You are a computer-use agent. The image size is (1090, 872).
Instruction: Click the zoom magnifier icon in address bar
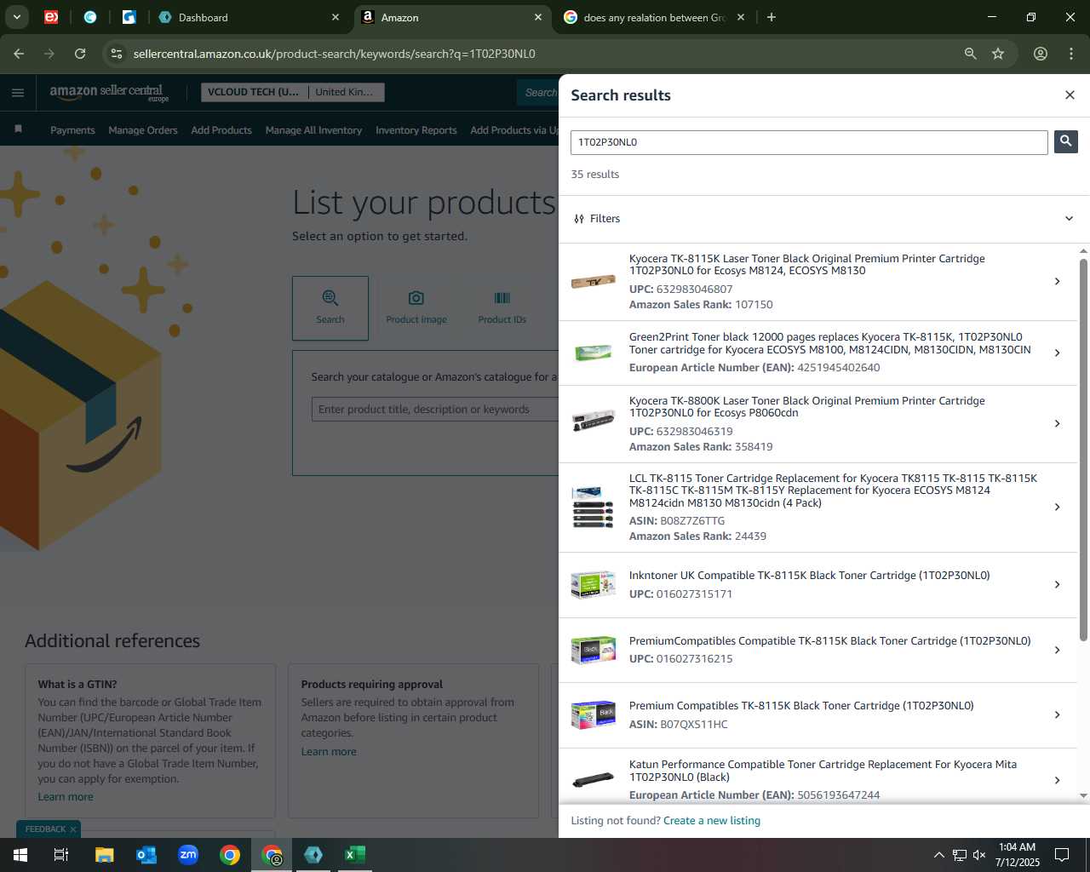970,54
